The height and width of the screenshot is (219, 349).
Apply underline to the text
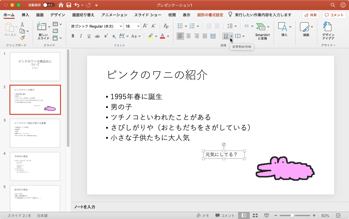tap(89, 36)
